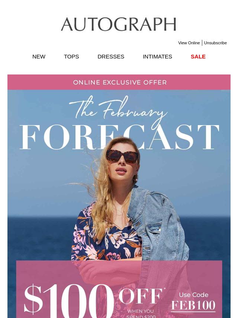This screenshot has height=318, width=238.
Task: Click the model's tortoiseshell sunglasses
Action: (122, 156)
